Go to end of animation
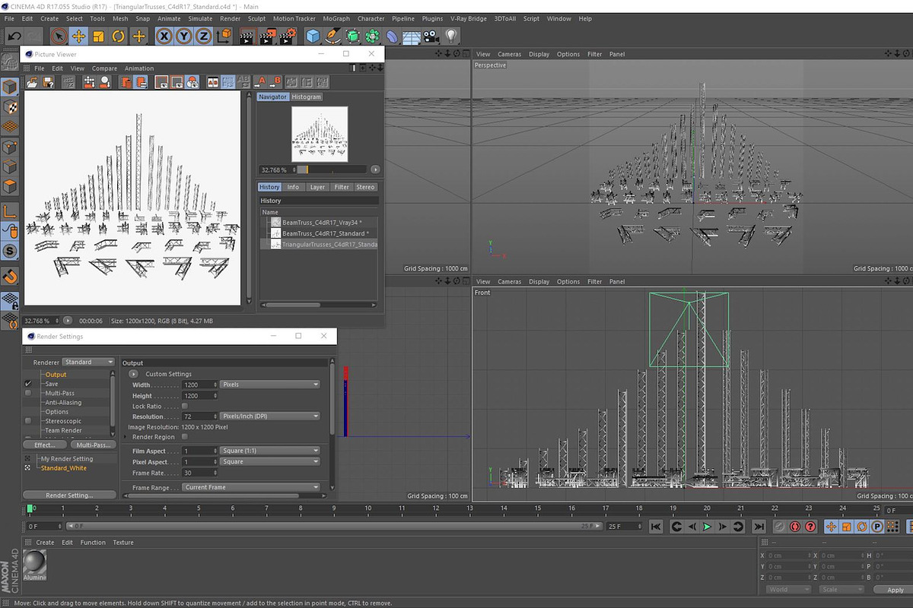 759,526
